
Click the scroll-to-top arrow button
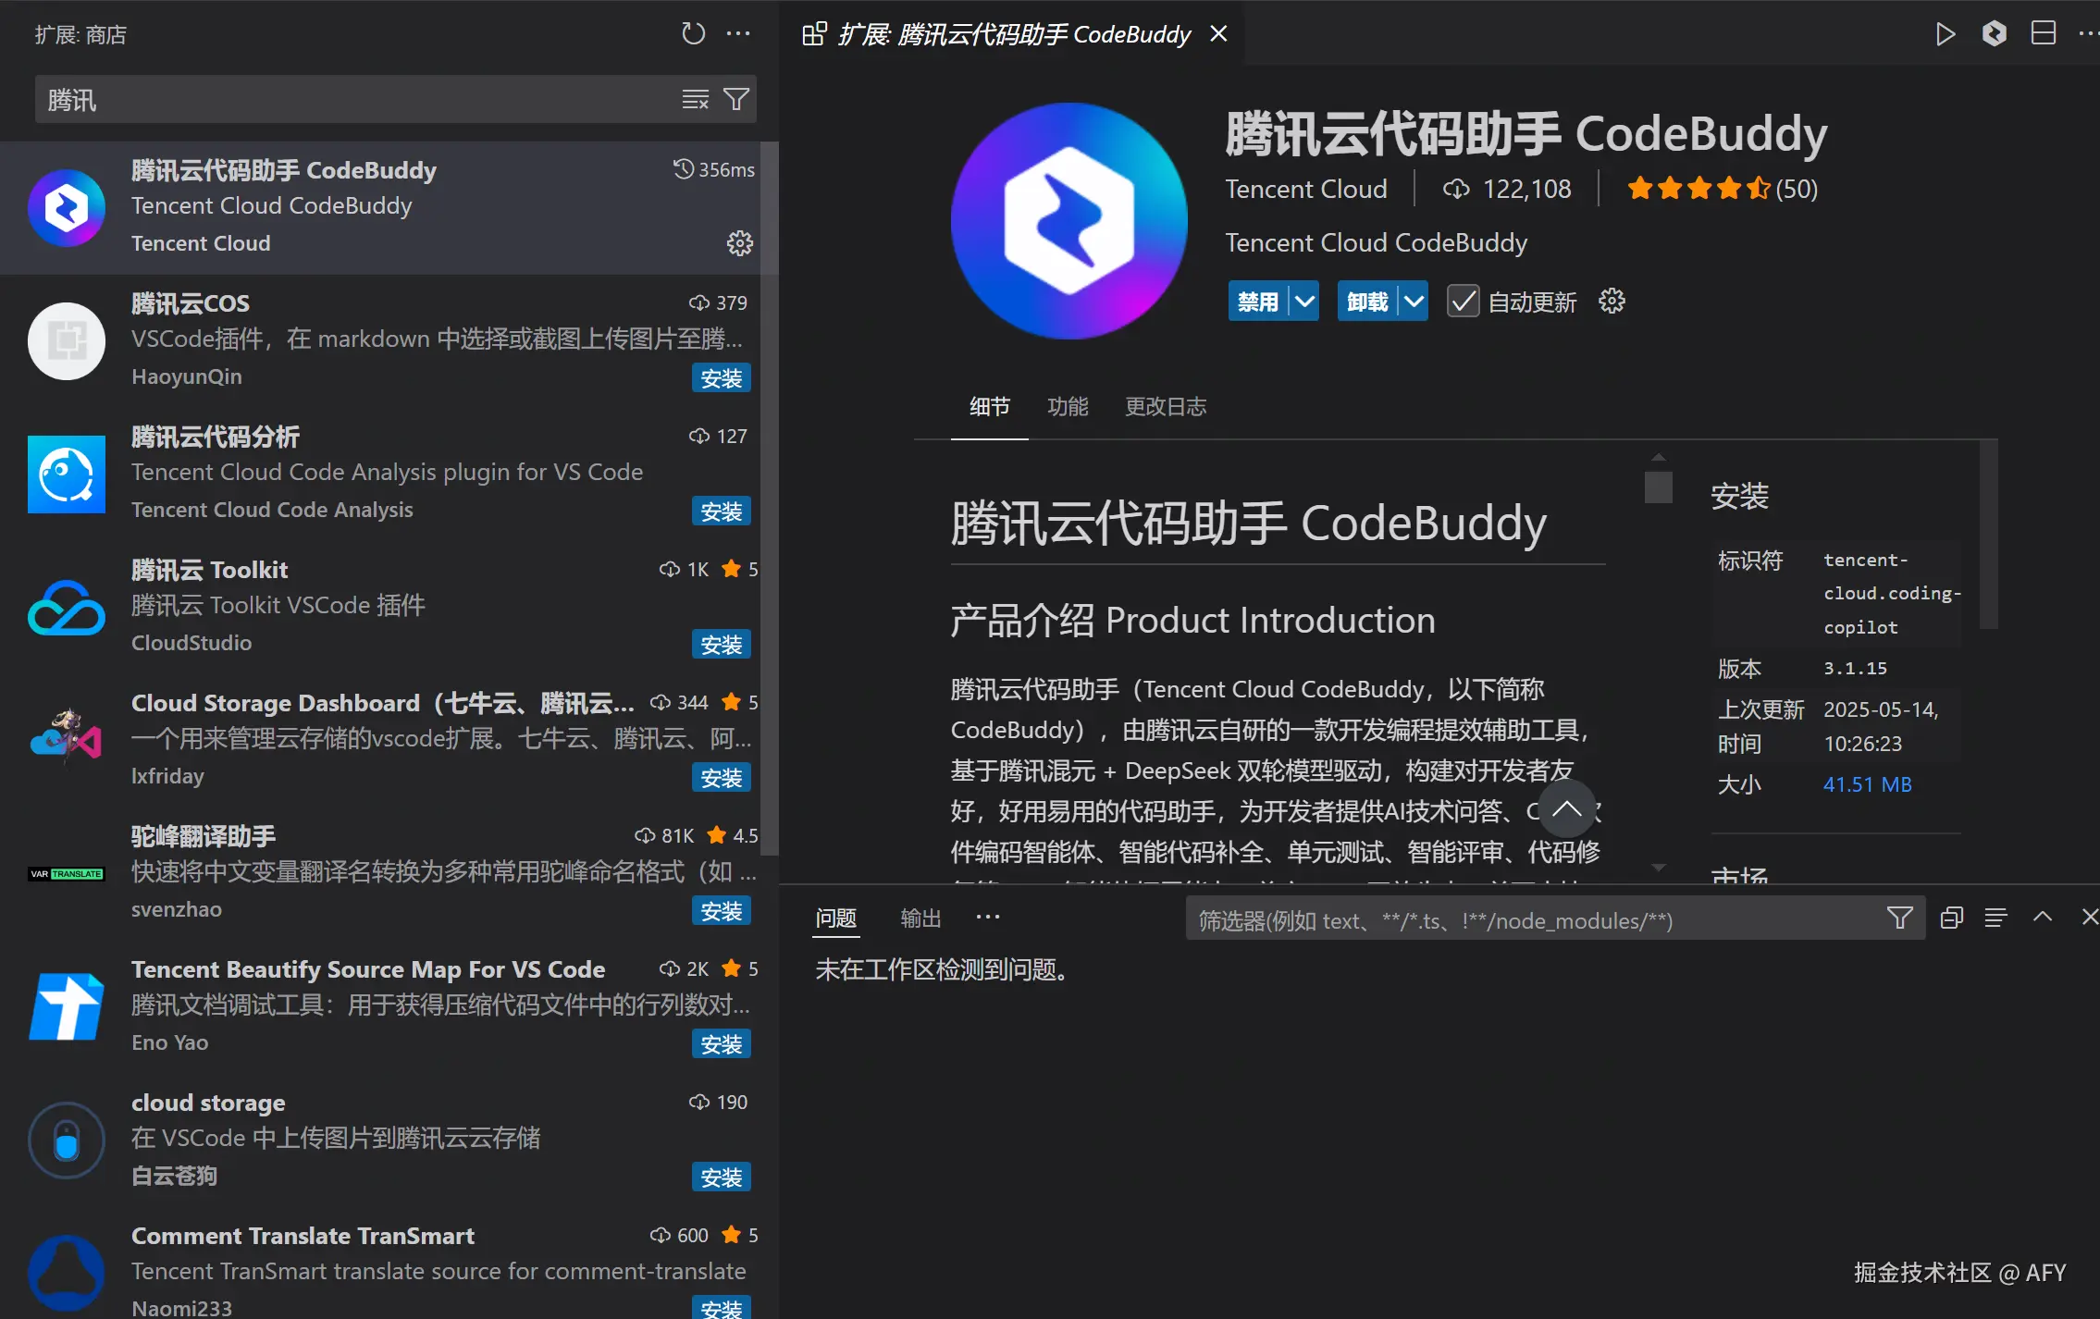(1566, 809)
